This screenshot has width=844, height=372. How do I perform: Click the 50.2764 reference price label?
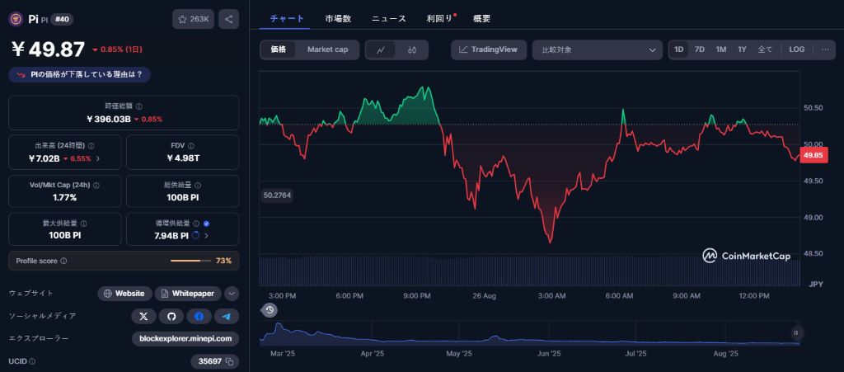(278, 195)
